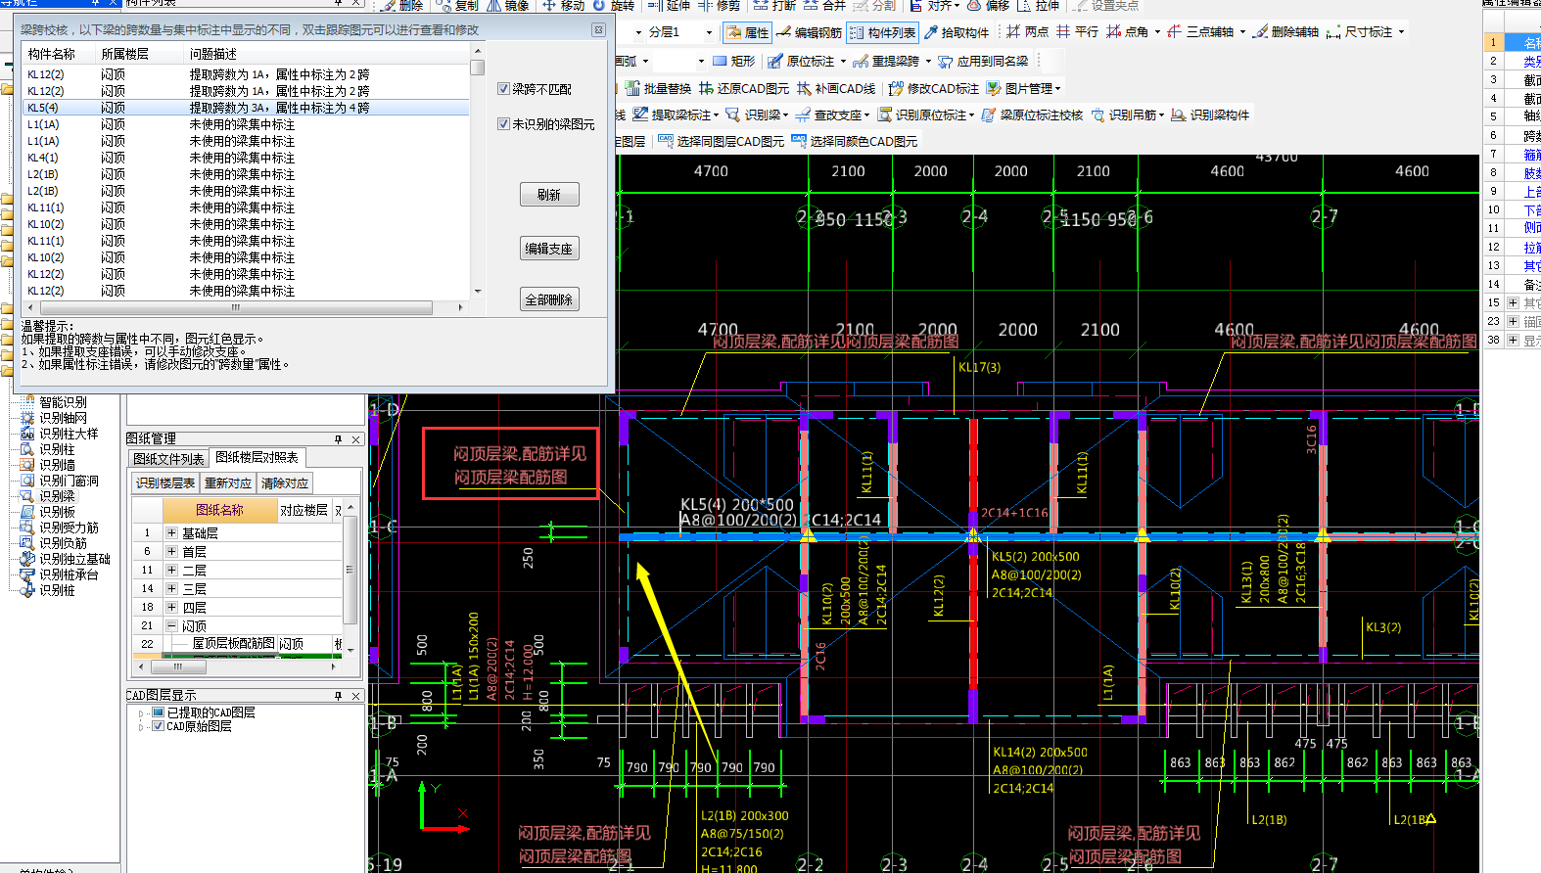Click the 编辑支座 button

pos(549,249)
